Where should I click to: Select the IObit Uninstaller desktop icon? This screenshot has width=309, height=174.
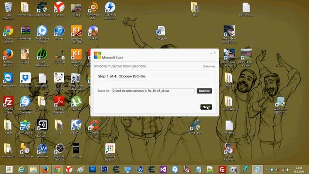tap(42, 58)
